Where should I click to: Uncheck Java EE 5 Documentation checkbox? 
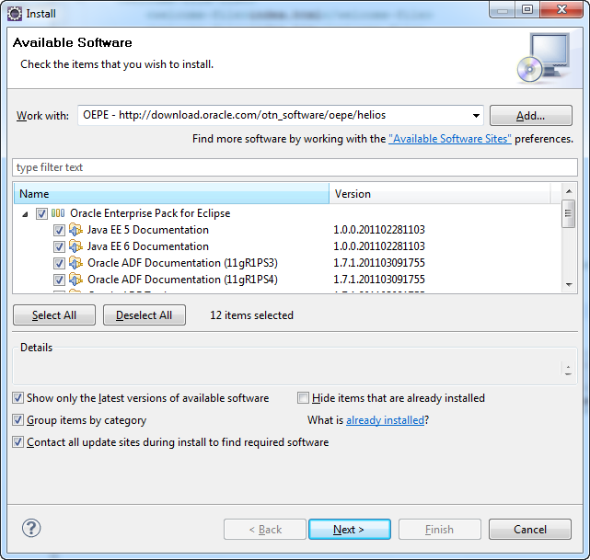coord(59,230)
